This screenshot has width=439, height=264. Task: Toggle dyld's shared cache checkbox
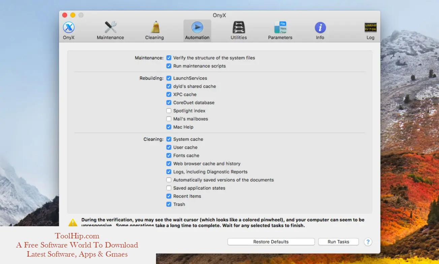point(169,86)
